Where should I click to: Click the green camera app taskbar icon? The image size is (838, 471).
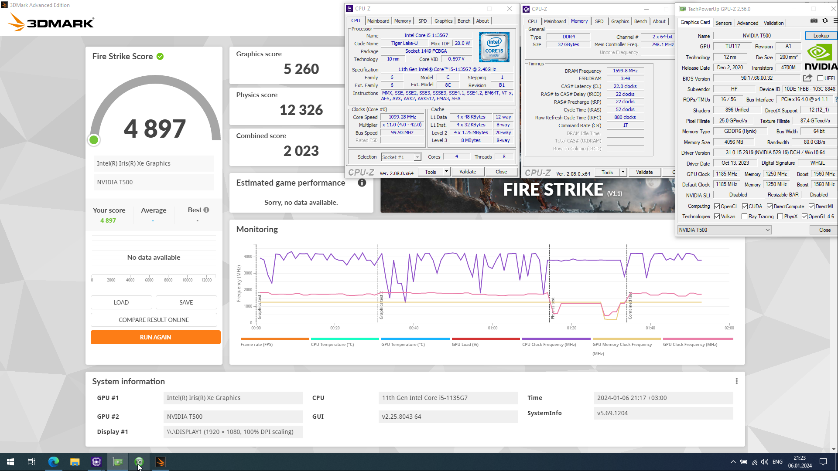(x=139, y=462)
